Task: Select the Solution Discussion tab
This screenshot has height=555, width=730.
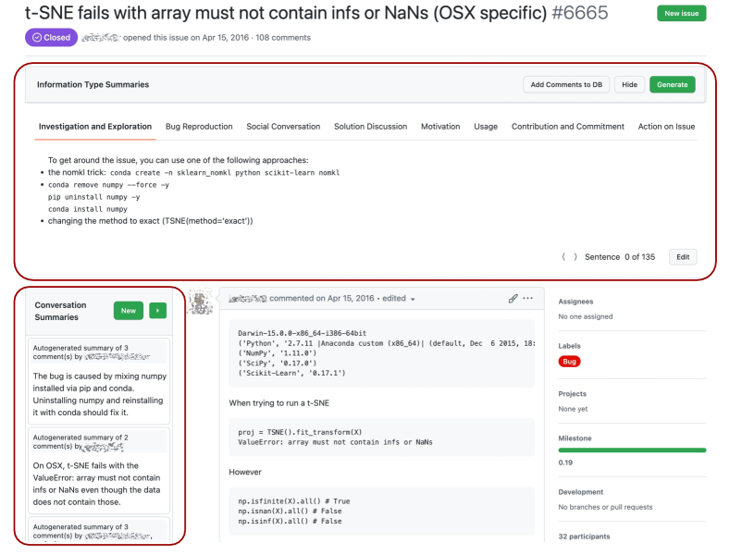Action: coord(370,127)
